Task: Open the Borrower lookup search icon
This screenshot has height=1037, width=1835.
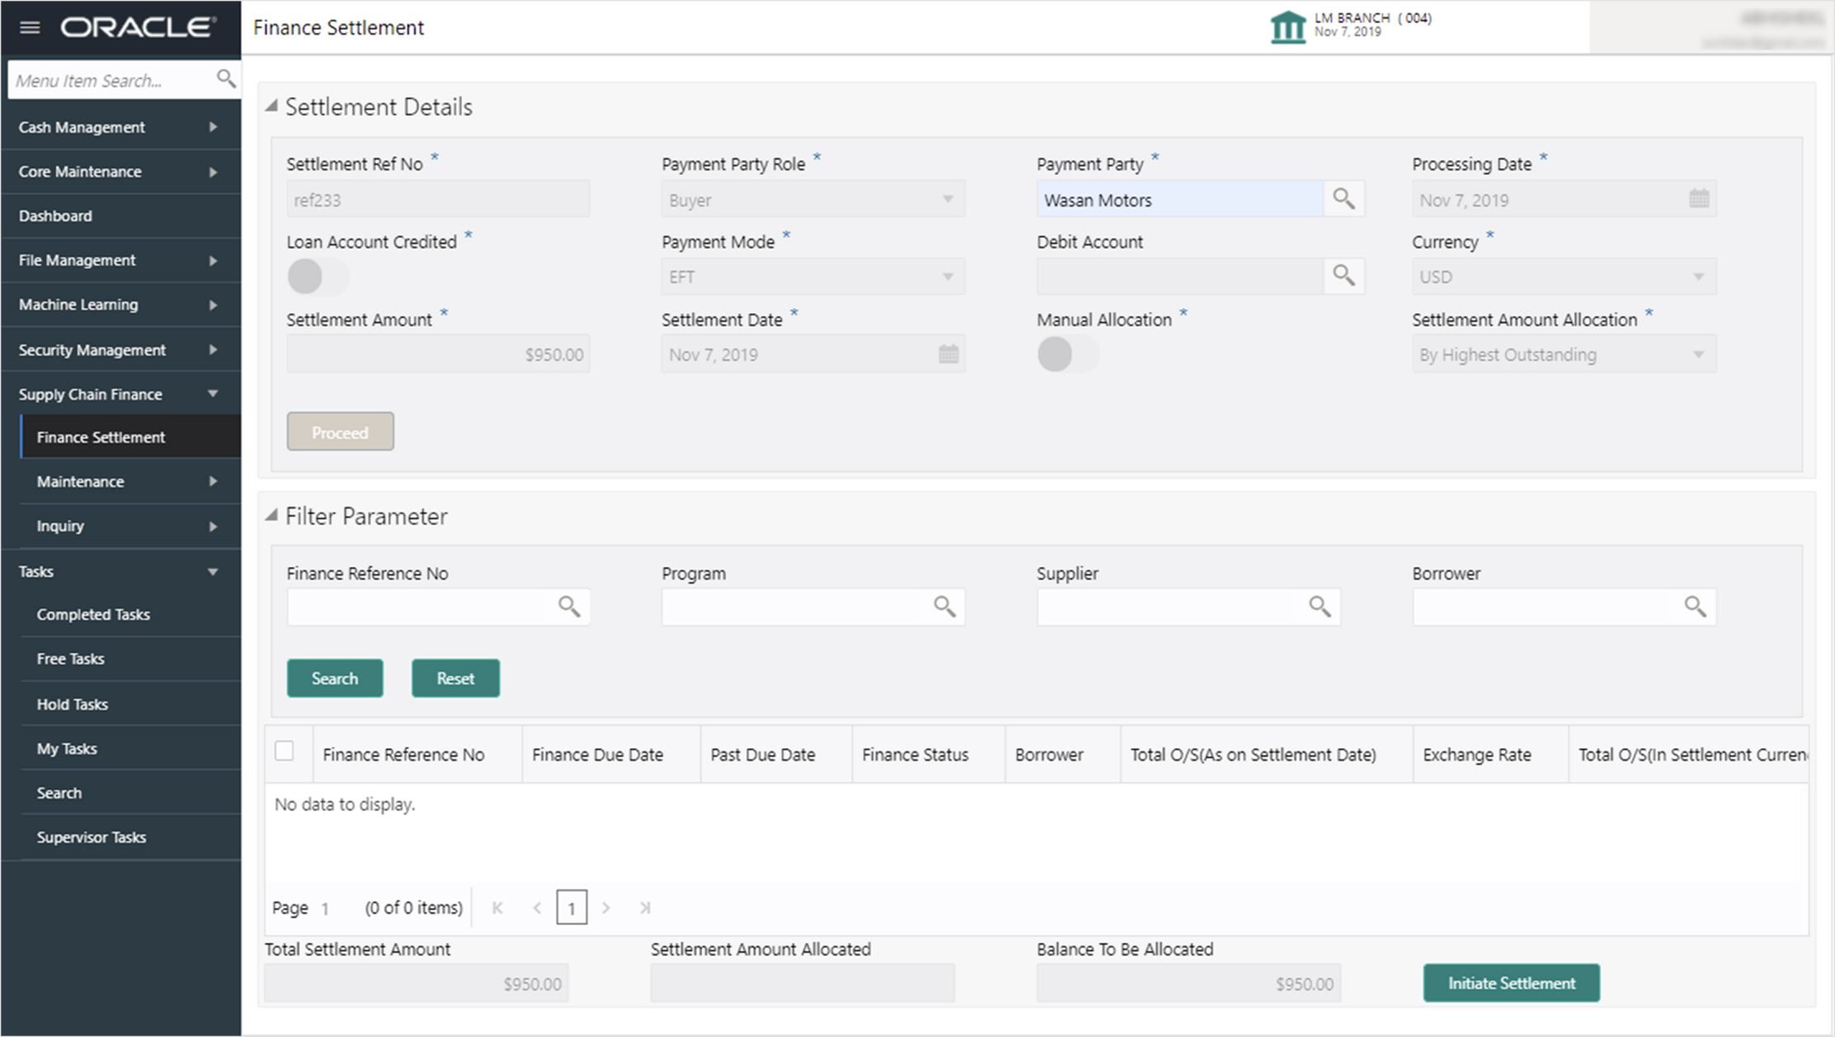Action: click(1695, 607)
